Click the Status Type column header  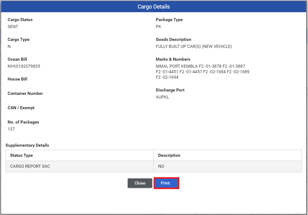21,155
